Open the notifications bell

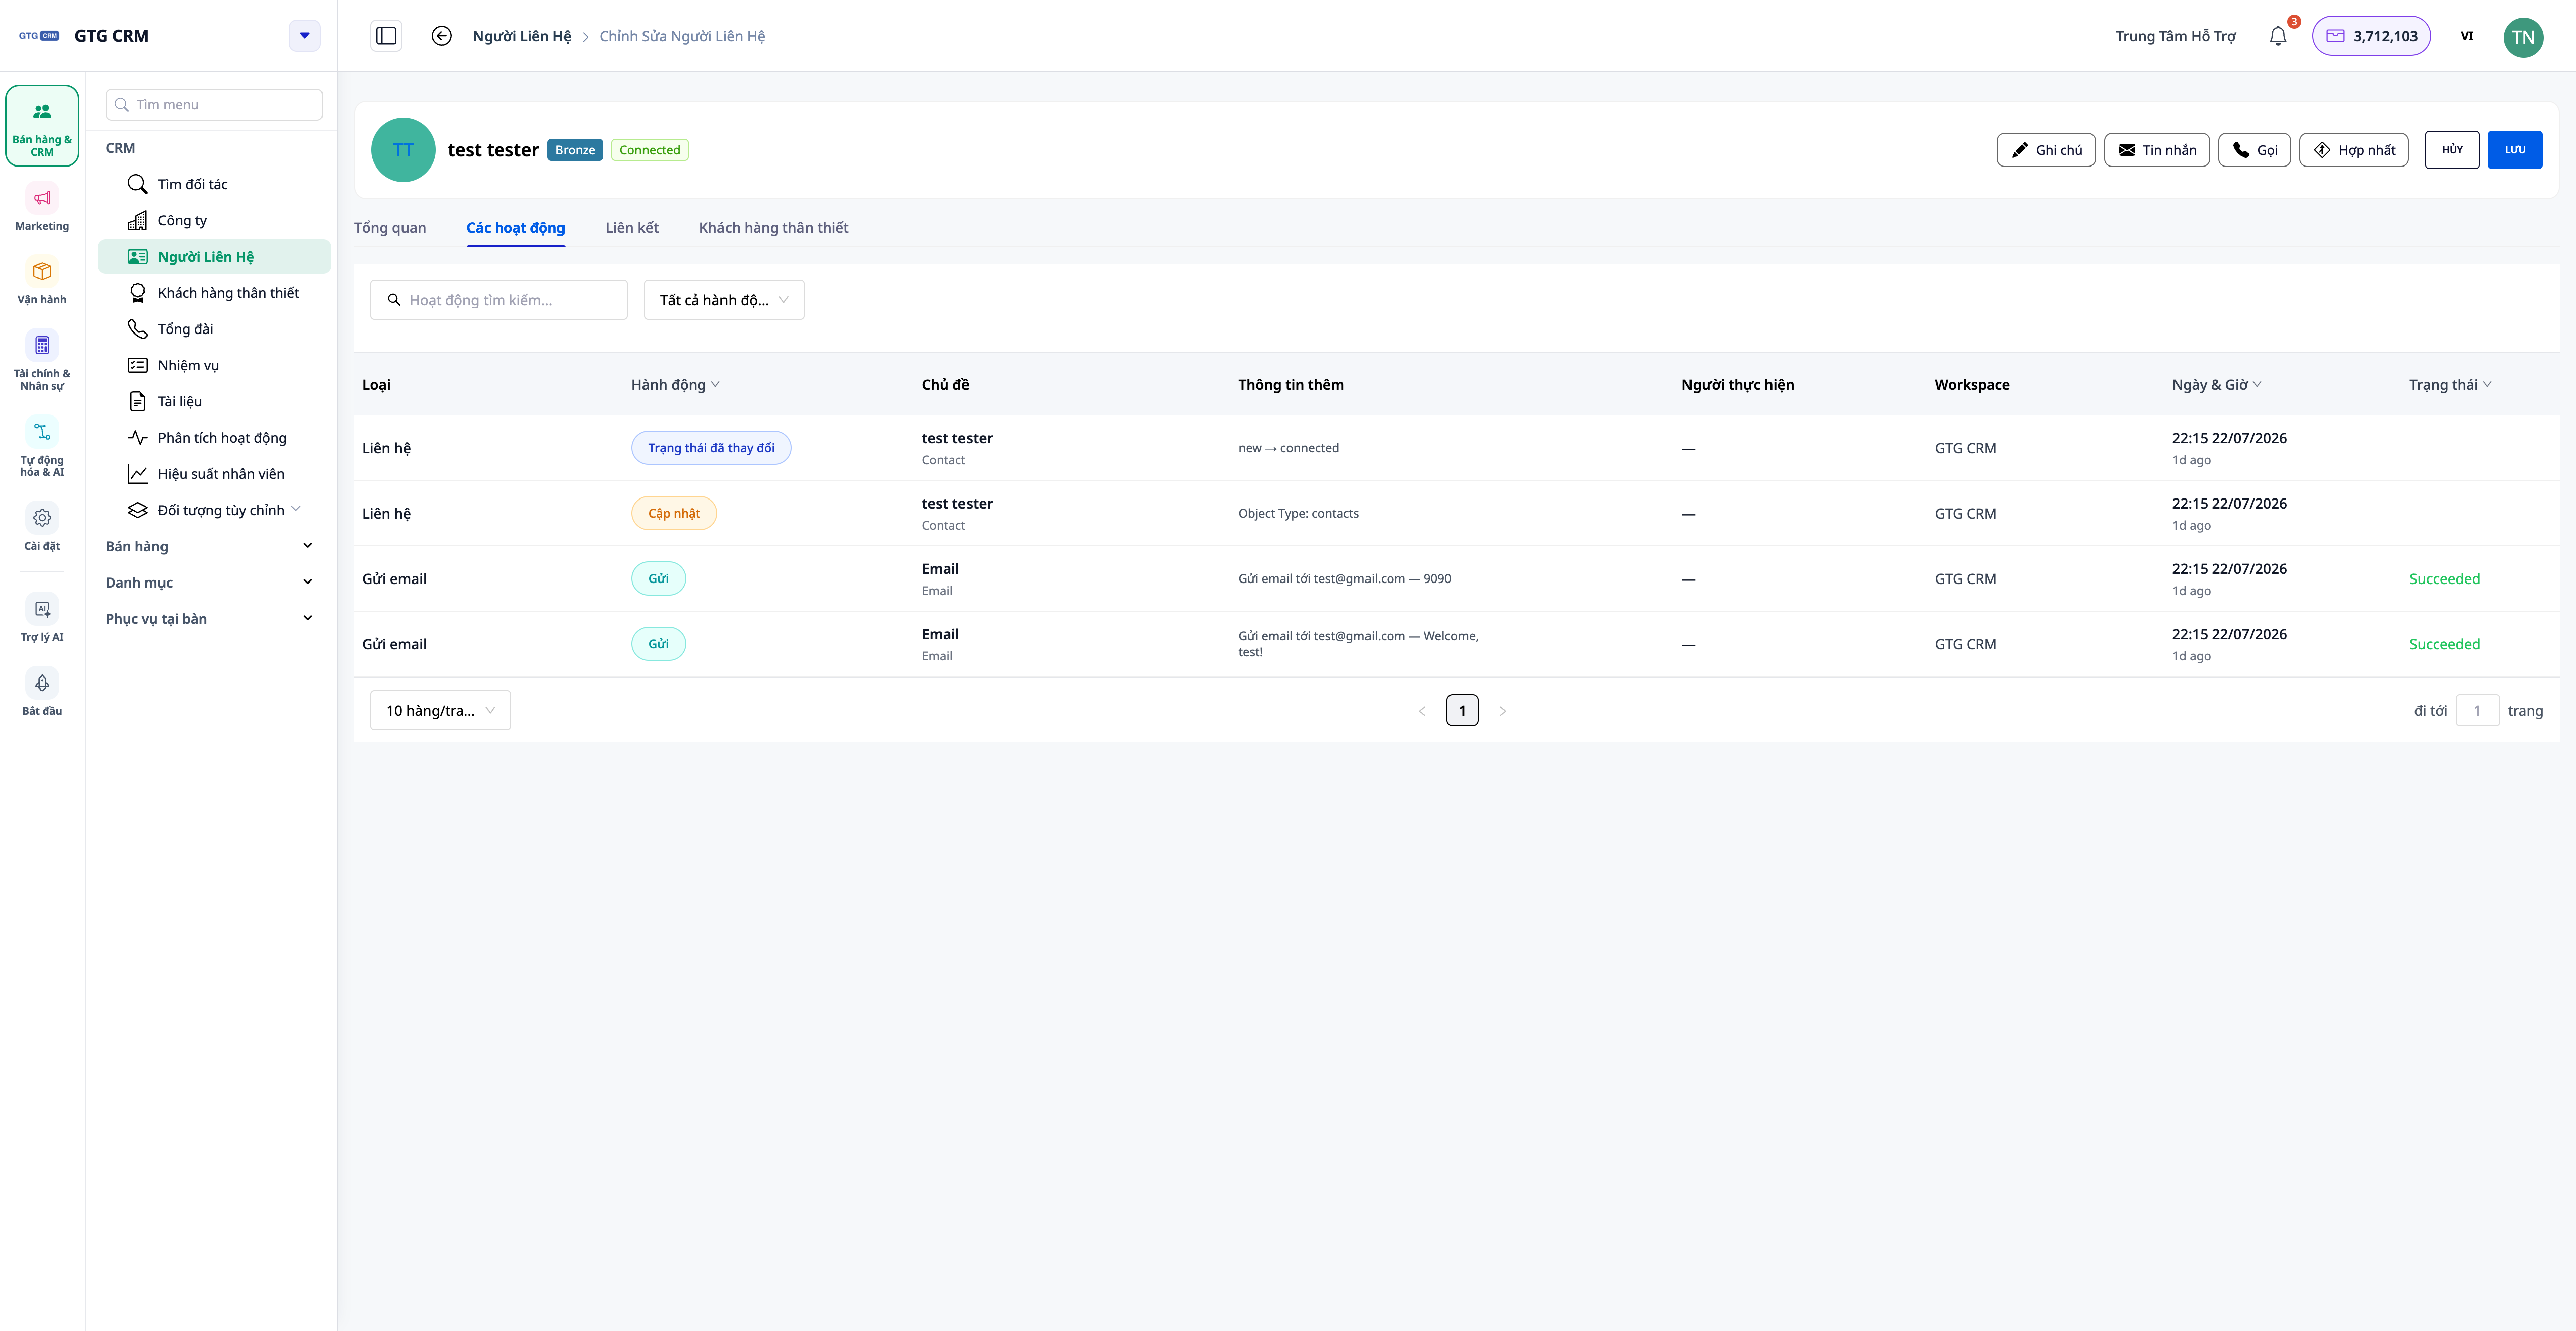pos(2277,36)
